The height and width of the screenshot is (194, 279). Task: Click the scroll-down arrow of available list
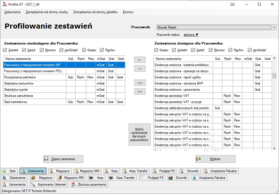click(274, 148)
